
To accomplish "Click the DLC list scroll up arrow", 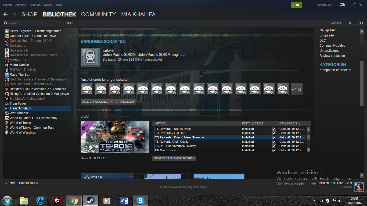I will pos(308,129).
